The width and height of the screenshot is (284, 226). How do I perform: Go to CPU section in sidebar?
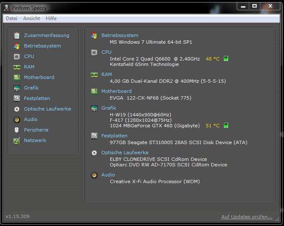29,56
